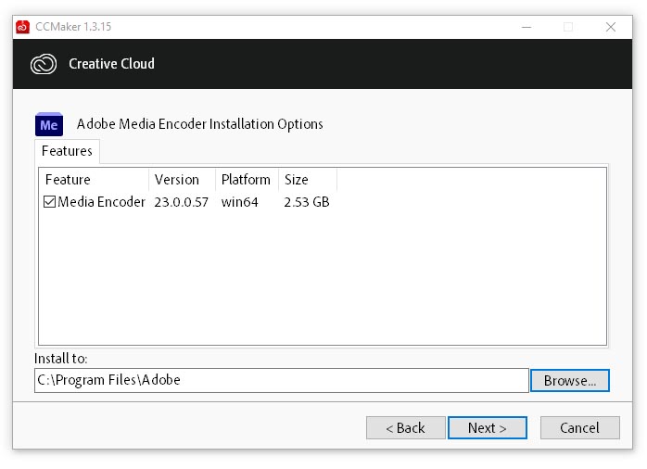Click the Creative Cloud logo icon

tap(44, 64)
